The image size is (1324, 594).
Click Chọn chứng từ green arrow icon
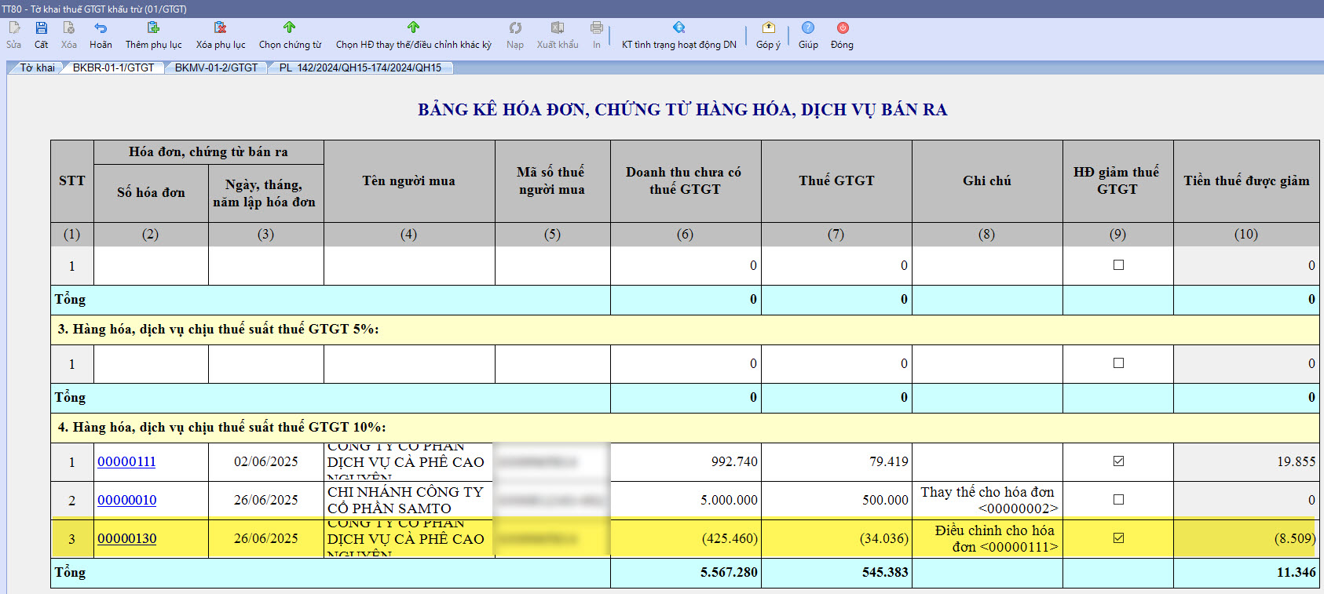point(290,29)
